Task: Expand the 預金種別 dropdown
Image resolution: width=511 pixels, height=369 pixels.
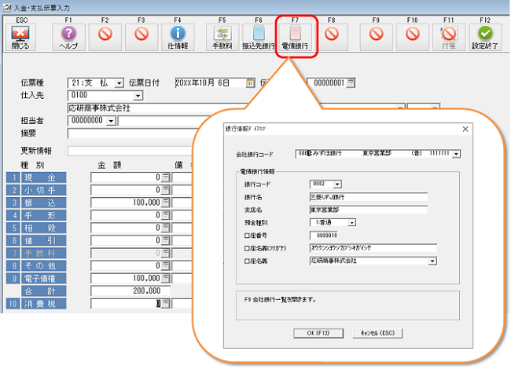Action: 352,222
